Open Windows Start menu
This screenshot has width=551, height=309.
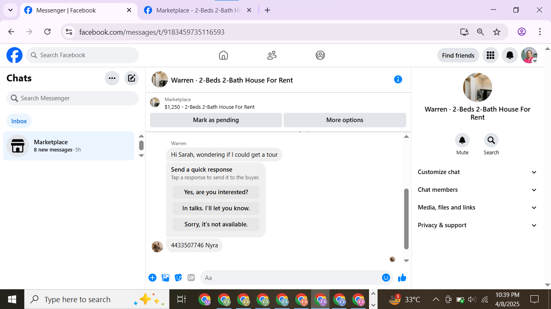(x=12, y=299)
